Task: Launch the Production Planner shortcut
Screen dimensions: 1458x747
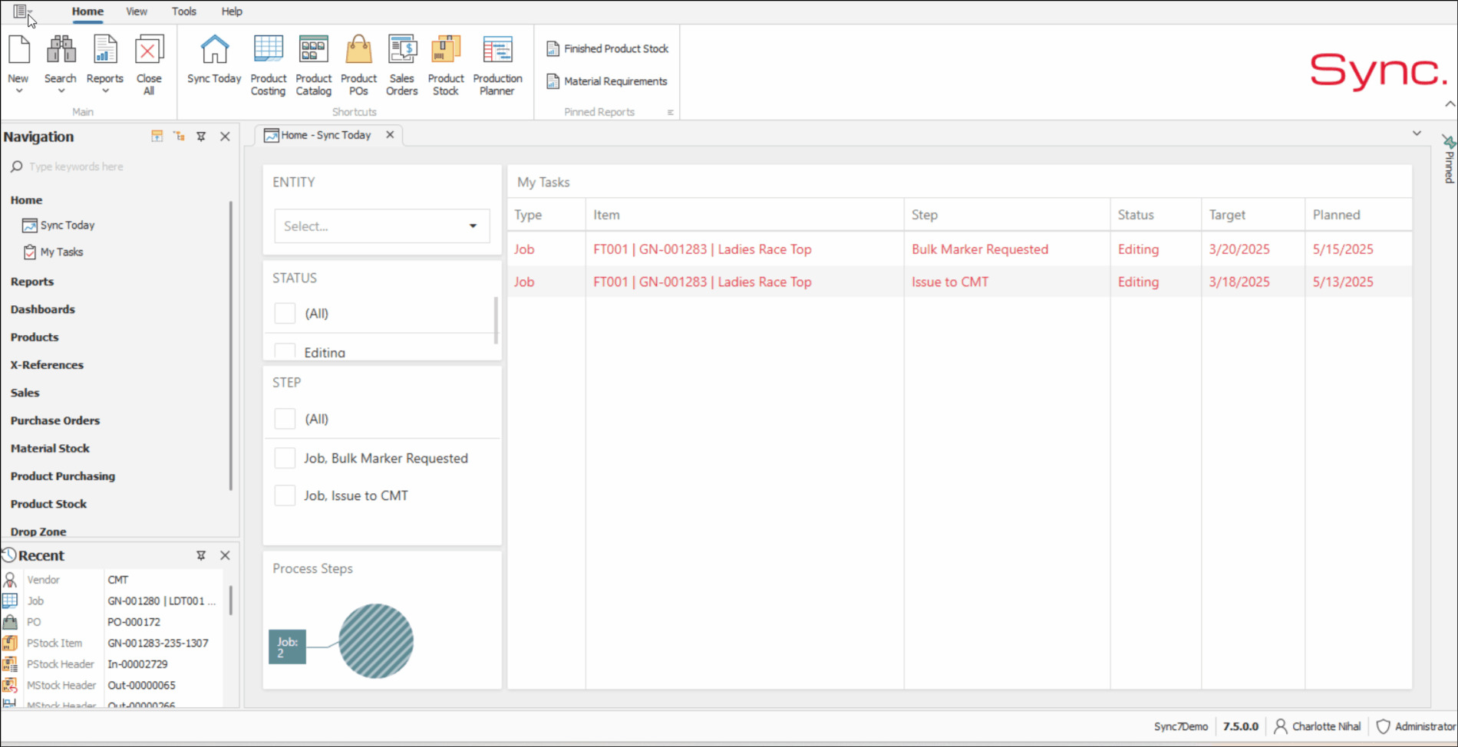Action: [497, 65]
